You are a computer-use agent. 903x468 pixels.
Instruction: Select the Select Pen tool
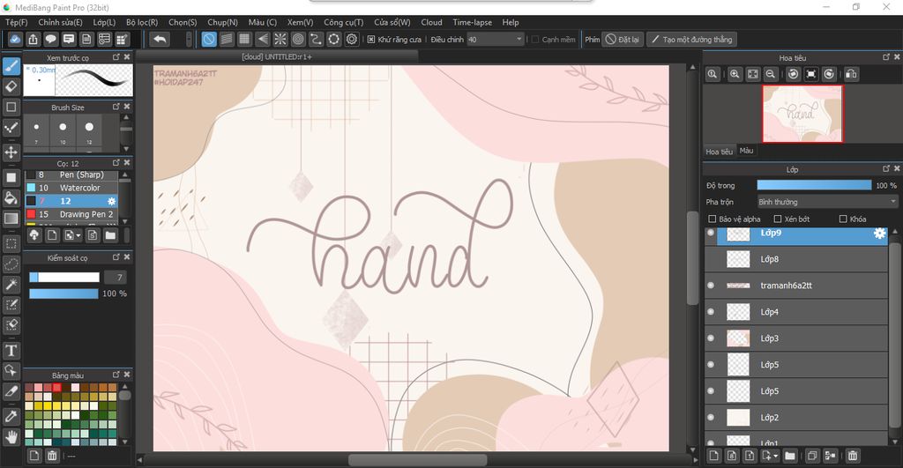coord(11,305)
